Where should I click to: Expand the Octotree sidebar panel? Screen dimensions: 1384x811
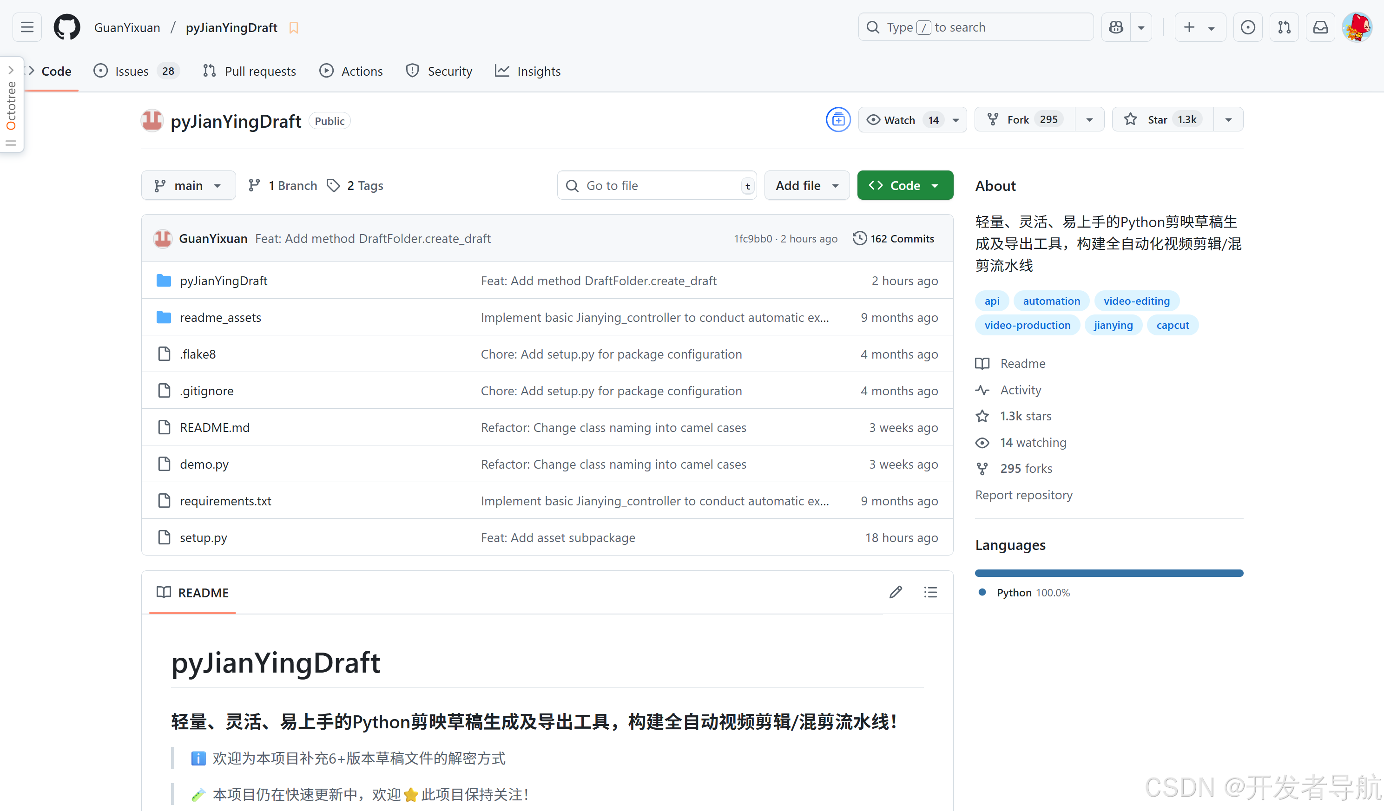click(11, 105)
